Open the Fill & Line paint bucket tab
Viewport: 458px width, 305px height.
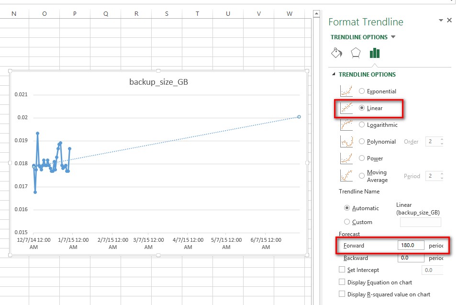click(336, 53)
